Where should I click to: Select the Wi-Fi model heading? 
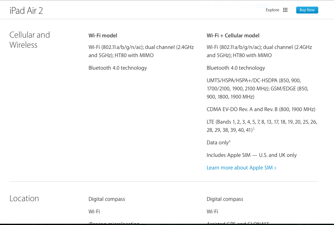103,35
